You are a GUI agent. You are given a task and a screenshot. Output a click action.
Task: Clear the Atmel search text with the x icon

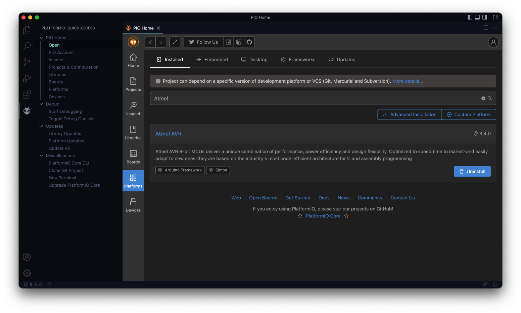[x=483, y=99]
